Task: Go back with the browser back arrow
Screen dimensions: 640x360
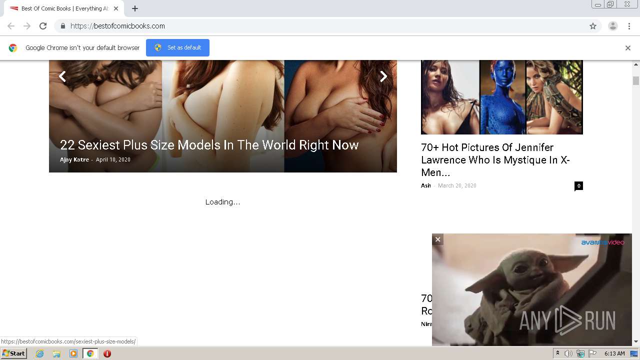Action: (x=11, y=26)
